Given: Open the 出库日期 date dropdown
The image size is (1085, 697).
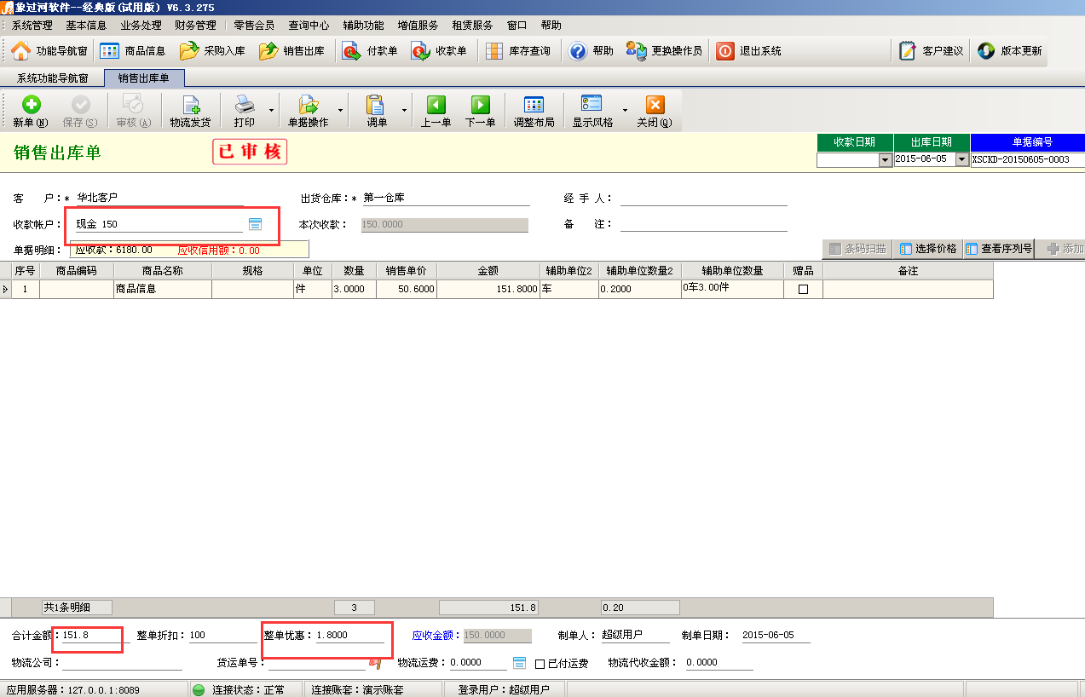Looking at the screenshot, I should (962, 159).
